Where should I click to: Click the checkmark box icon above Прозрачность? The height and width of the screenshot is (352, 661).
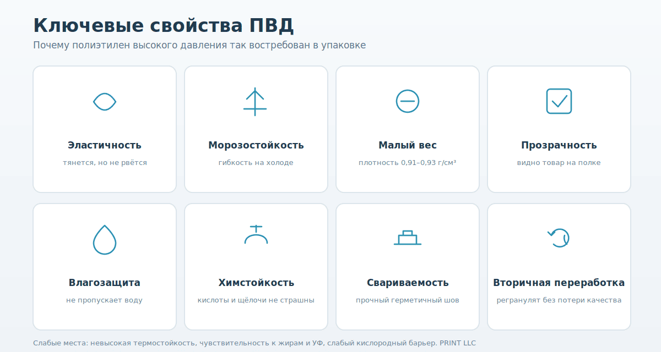pyautogui.click(x=559, y=101)
